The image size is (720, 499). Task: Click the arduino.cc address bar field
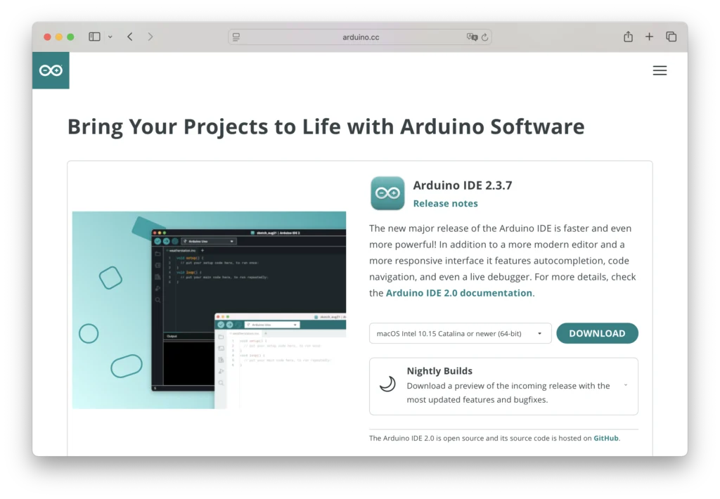(360, 37)
